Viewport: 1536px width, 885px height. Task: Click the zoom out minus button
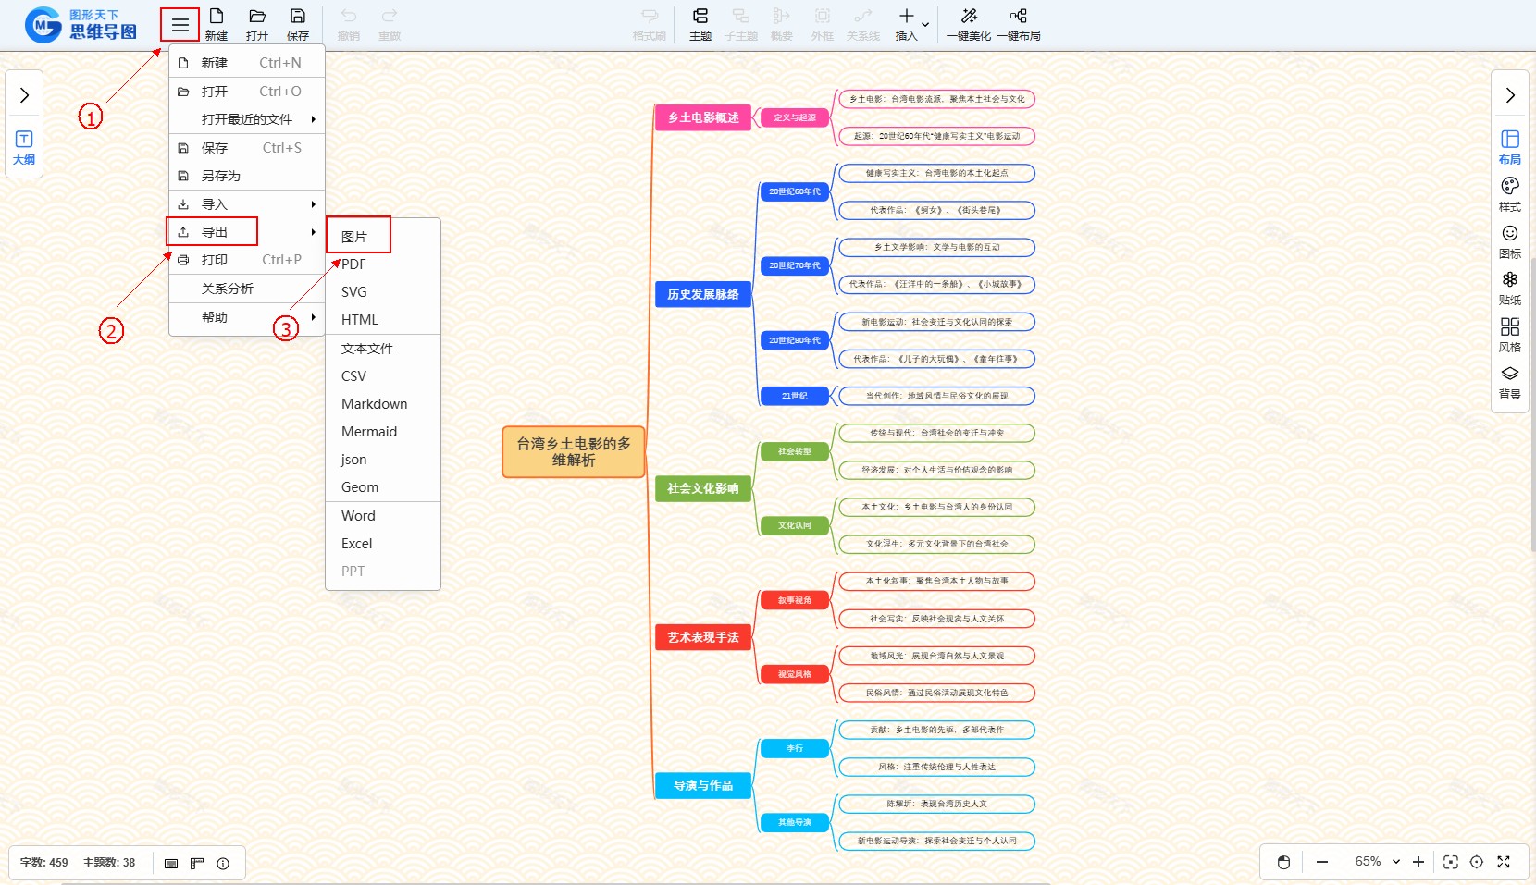(x=1322, y=862)
